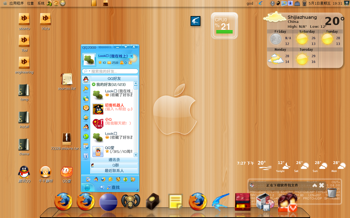Select contact QQ堂 in friend list
This screenshot has height=218, width=350.
click(x=112, y=152)
